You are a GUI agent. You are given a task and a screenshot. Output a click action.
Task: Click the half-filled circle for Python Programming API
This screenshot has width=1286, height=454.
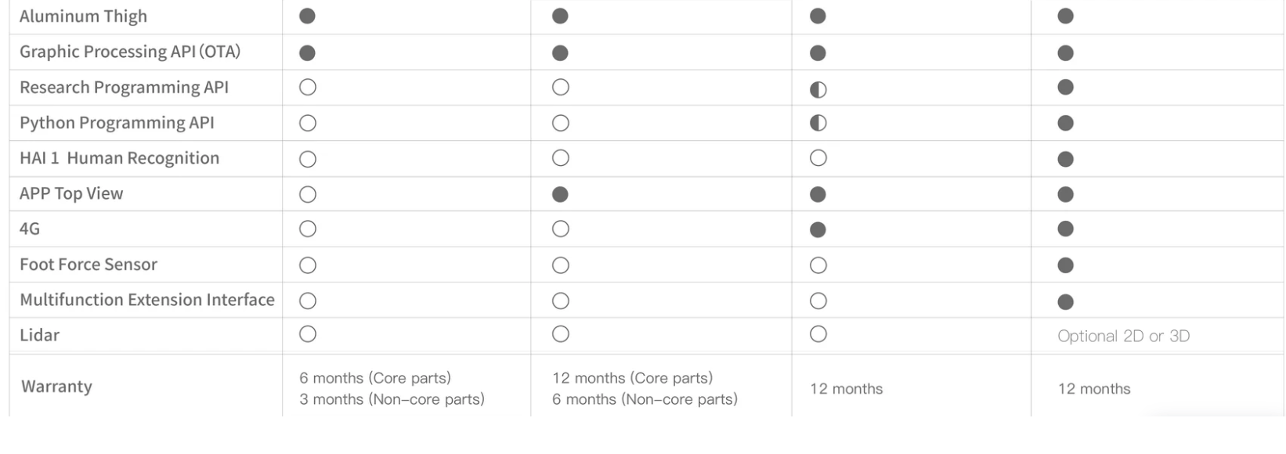tap(818, 124)
